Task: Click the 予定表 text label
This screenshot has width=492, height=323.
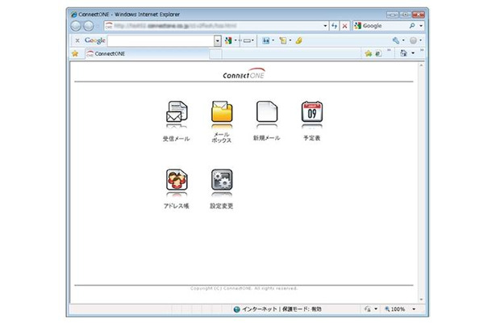Action: [312, 138]
